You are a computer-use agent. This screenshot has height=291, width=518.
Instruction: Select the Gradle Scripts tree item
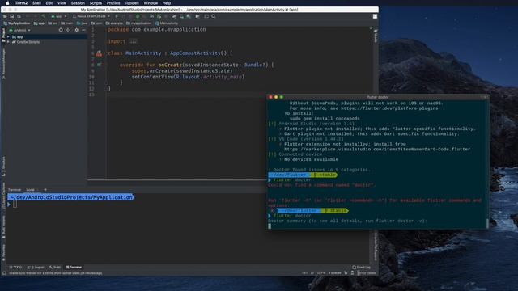26,42
